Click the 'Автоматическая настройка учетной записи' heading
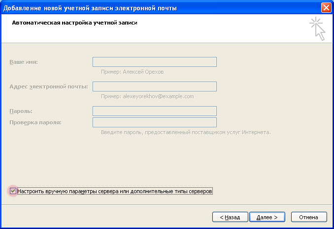The width and height of the screenshot is (334, 229). (73, 23)
